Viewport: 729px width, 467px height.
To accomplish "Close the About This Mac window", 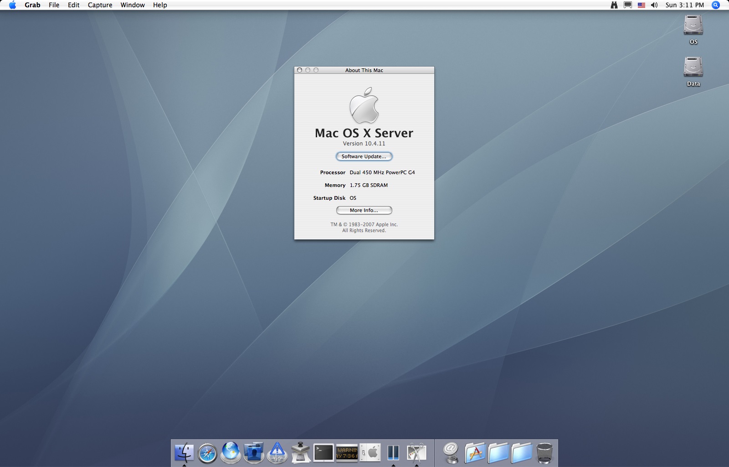I will tap(299, 70).
